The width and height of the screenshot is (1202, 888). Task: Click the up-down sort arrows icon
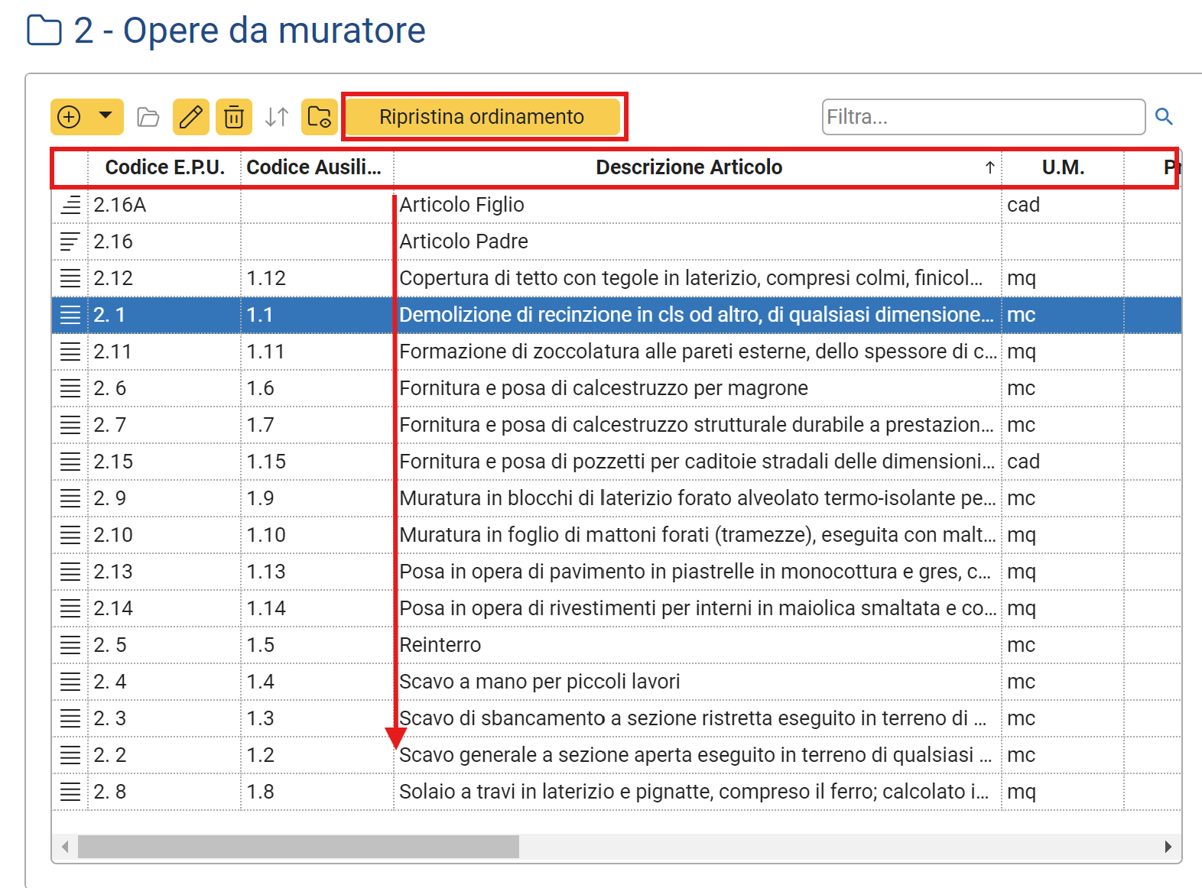click(x=276, y=117)
